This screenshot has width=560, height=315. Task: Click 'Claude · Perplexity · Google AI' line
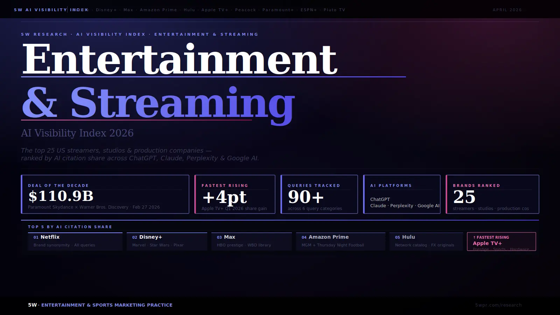pyautogui.click(x=405, y=206)
